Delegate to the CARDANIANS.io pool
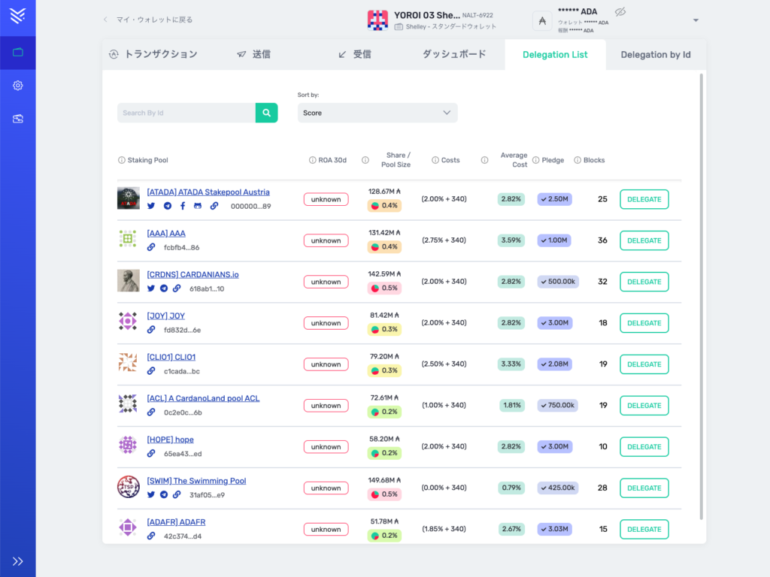The height and width of the screenshot is (577, 770). [x=644, y=282]
